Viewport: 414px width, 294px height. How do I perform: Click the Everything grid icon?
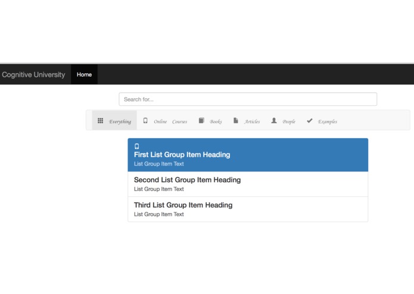pos(100,121)
